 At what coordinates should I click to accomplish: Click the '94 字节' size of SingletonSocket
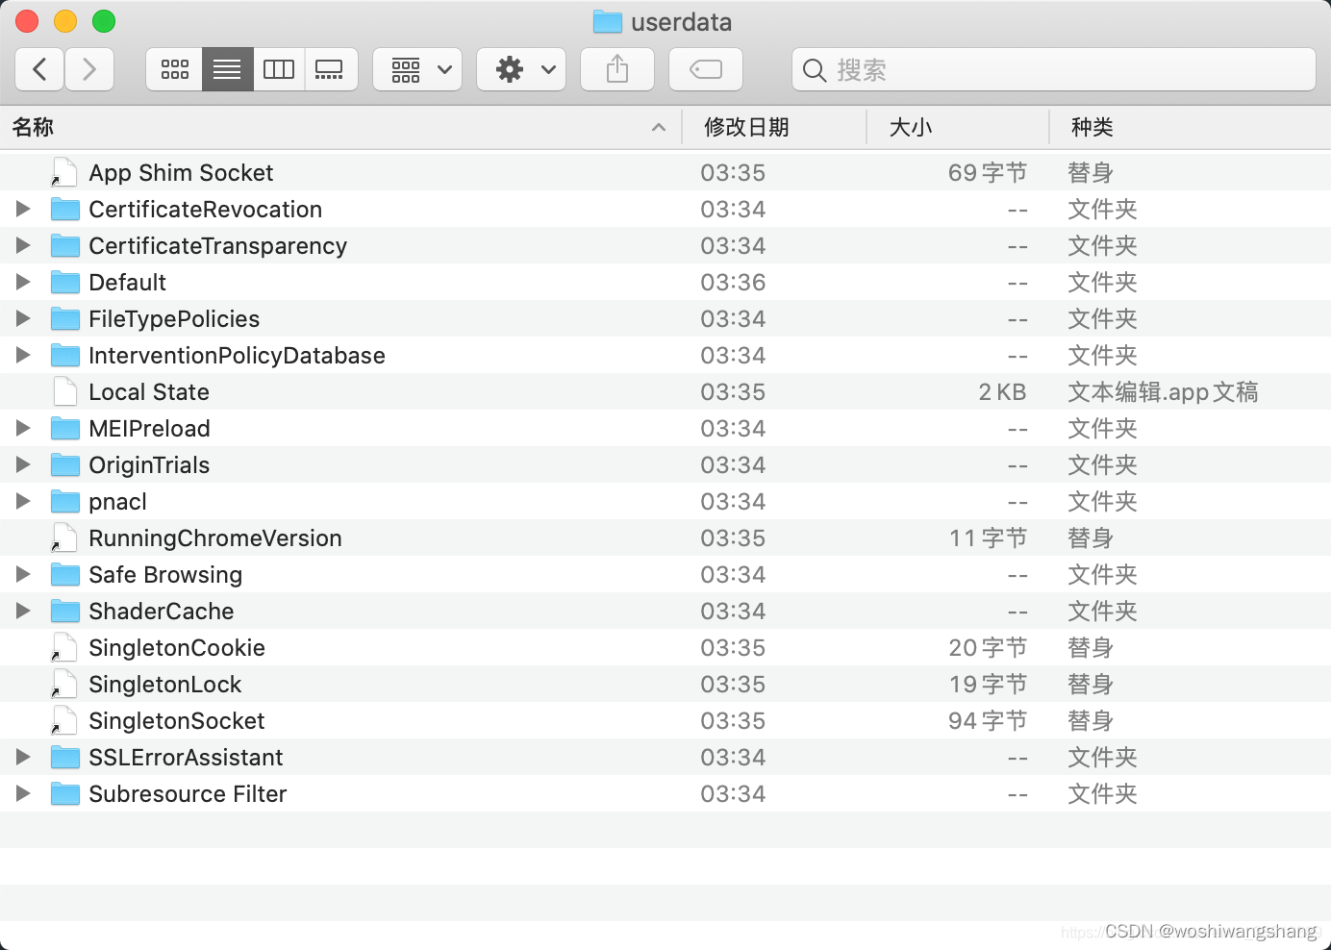[x=988, y=721]
